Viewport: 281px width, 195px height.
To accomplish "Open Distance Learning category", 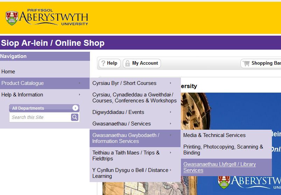I will 135,173.
